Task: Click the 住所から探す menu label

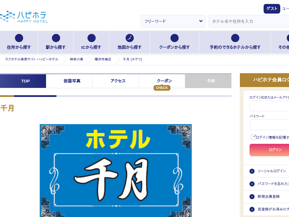Action: [x=19, y=47]
